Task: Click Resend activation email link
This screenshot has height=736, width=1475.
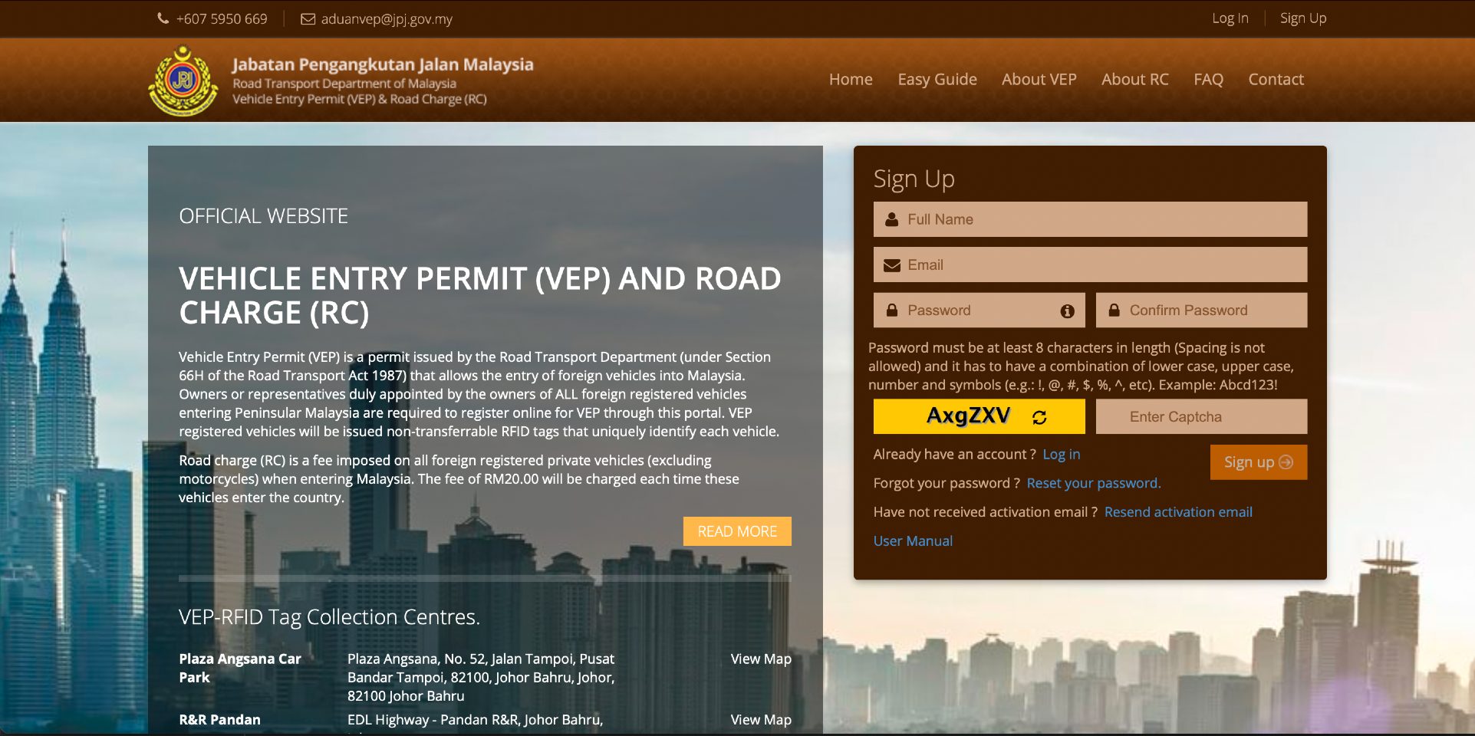Action: pos(1178,512)
